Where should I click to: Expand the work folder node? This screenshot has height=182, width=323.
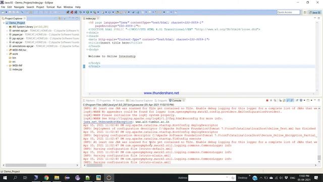pos(7,54)
